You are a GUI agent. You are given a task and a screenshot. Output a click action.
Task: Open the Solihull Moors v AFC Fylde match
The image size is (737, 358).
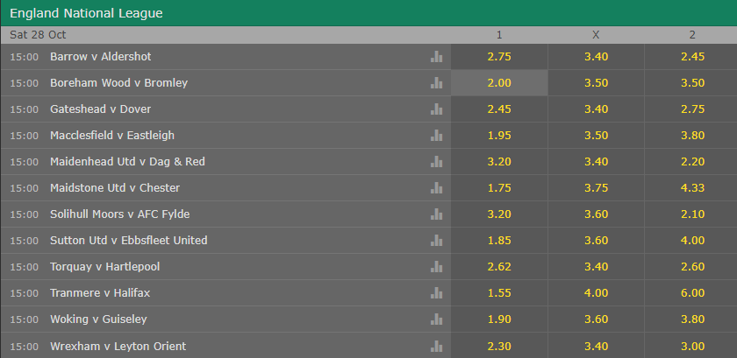120,214
